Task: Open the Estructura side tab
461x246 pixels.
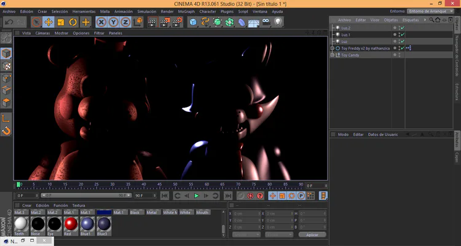Action: click(457, 92)
